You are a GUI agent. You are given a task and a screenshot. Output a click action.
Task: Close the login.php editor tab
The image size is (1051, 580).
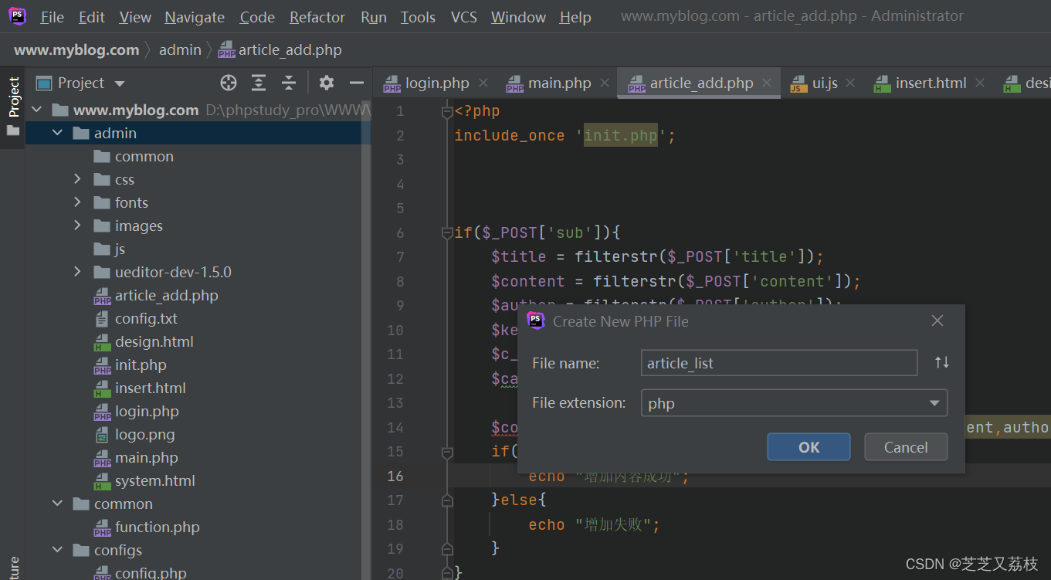pyautogui.click(x=483, y=83)
